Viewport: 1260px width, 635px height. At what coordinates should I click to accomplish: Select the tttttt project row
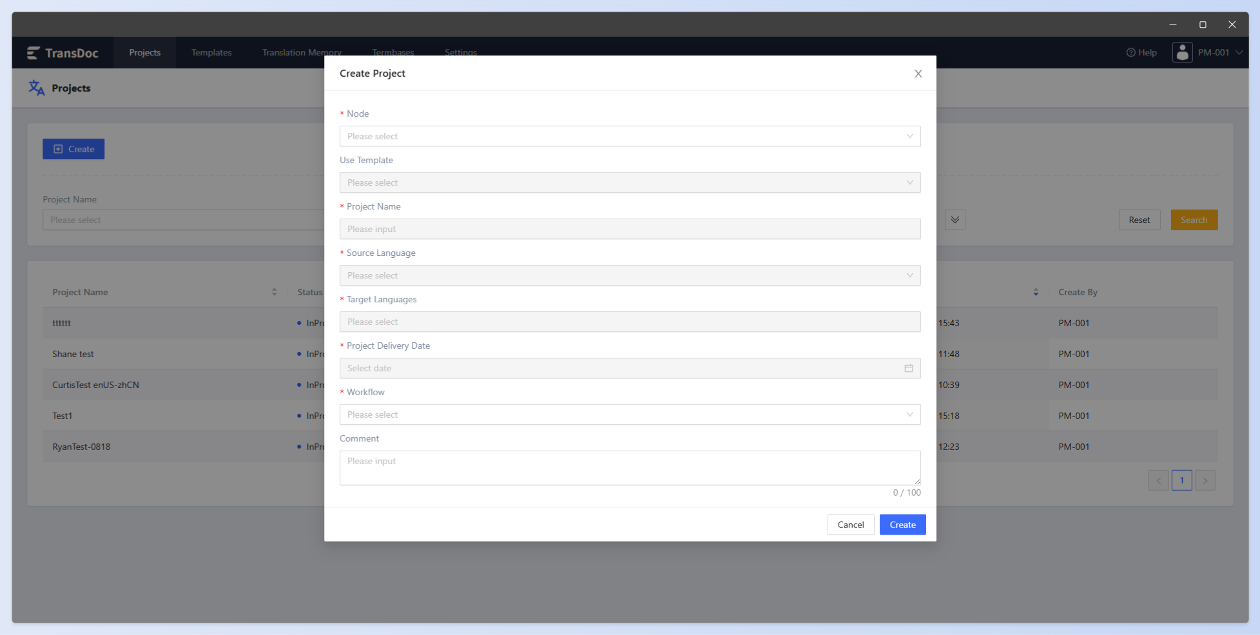tap(62, 323)
